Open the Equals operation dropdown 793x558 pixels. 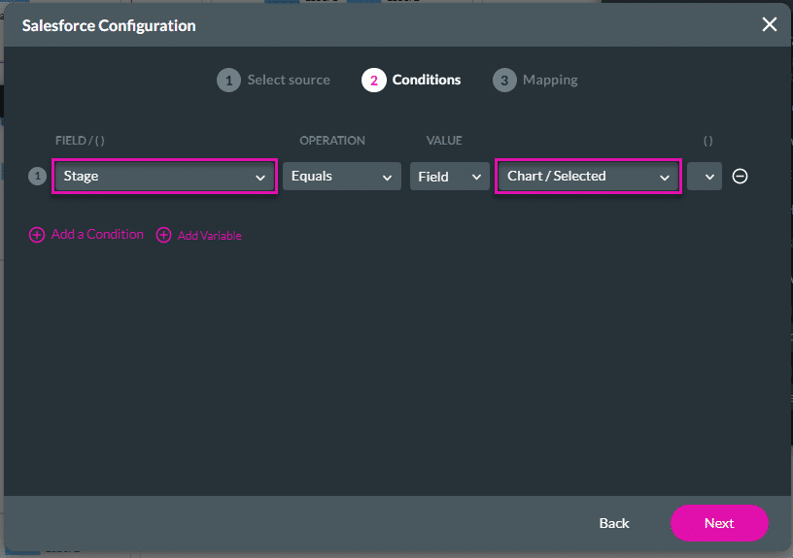tap(342, 177)
